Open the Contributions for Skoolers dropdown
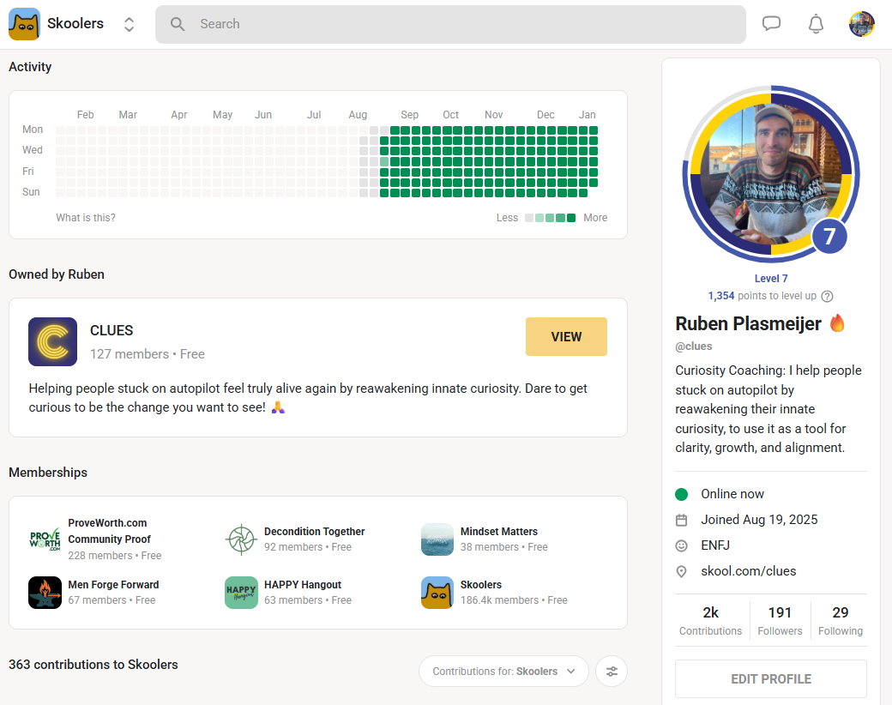Image resolution: width=892 pixels, height=705 pixels. [x=503, y=672]
